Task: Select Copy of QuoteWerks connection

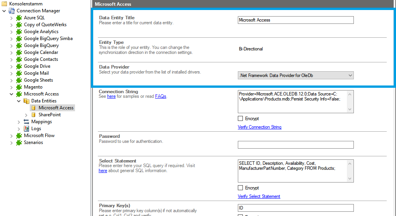Action: [x=45, y=25]
